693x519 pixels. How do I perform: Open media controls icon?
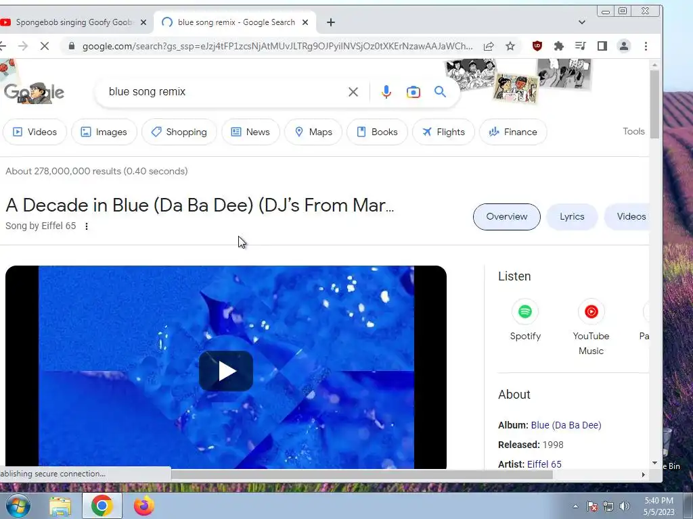point(580,46)
